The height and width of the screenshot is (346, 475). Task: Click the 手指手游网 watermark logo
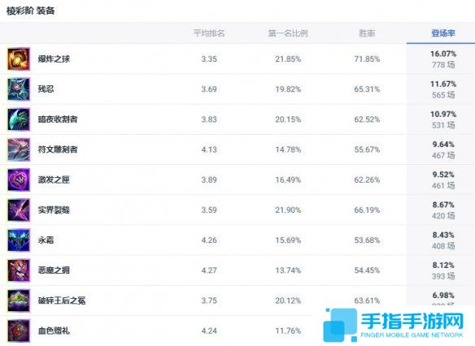393,325
